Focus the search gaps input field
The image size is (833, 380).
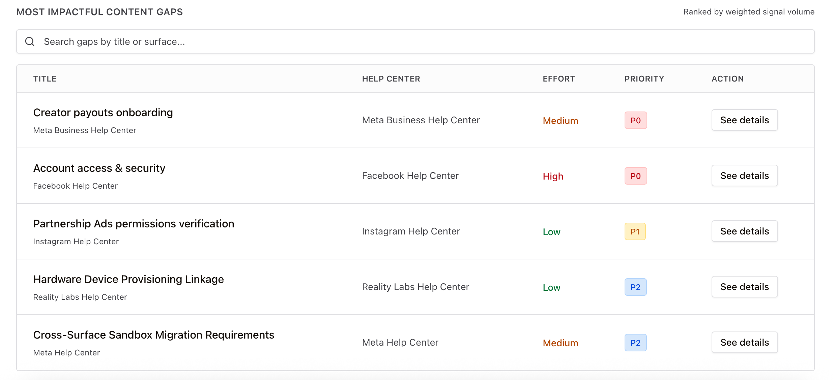click(x=415, y=41)
